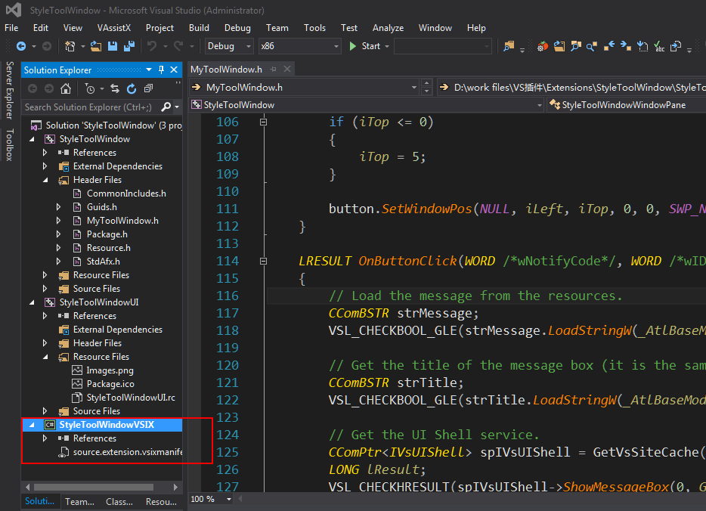Collapse the OnButtonClick code block
Screen dimensions: 706x511
[263, 261]
